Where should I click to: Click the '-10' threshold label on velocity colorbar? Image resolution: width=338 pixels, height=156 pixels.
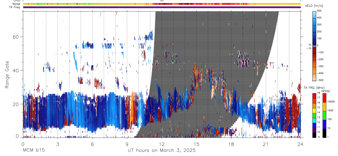pyautogui.click(x=308, y=48)
